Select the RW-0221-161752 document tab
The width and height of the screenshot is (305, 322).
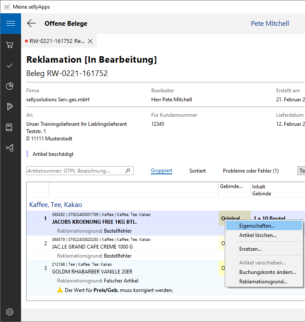(57, 41)
